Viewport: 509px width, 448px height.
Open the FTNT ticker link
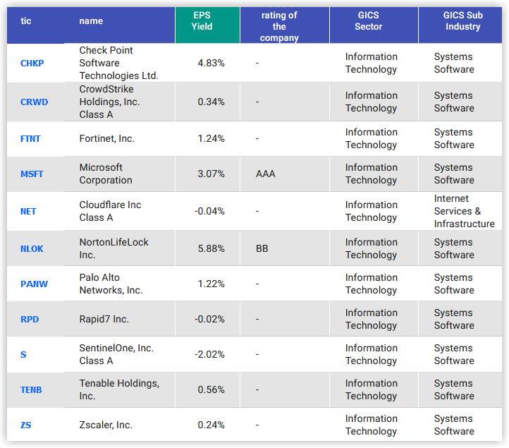click(x=30, y=139)
